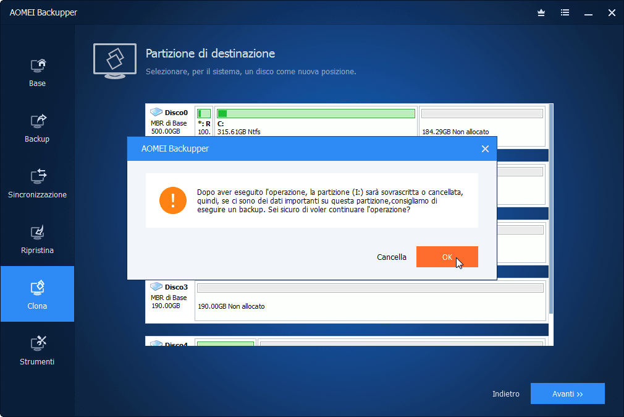Open the Base section in sidebar
The width and height of the screenshot is (624, 417).
(x=37, y=72)
